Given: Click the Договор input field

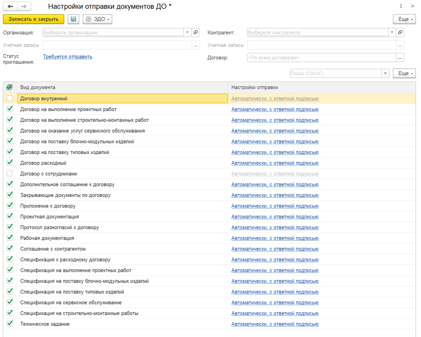Looking at the screenshot, I should tap(321, 58).
